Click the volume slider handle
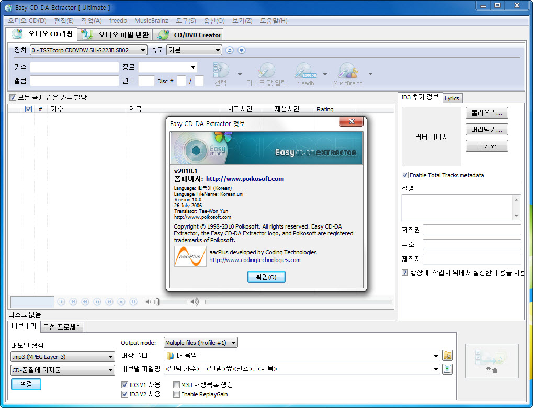The image size is (533, 408). click(x=157, y=302)
